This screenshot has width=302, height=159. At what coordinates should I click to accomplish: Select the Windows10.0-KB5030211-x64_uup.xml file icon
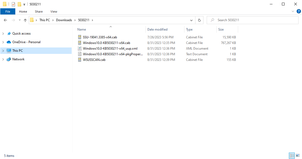click(79, 49)
